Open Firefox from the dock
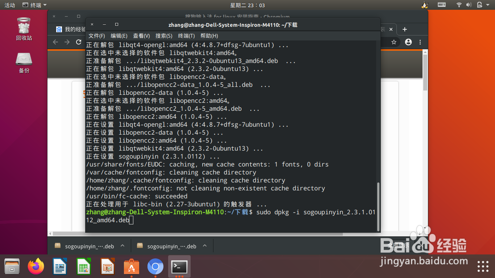The width and height of the screenshot is (495, 278). click(x=36, y=266)
